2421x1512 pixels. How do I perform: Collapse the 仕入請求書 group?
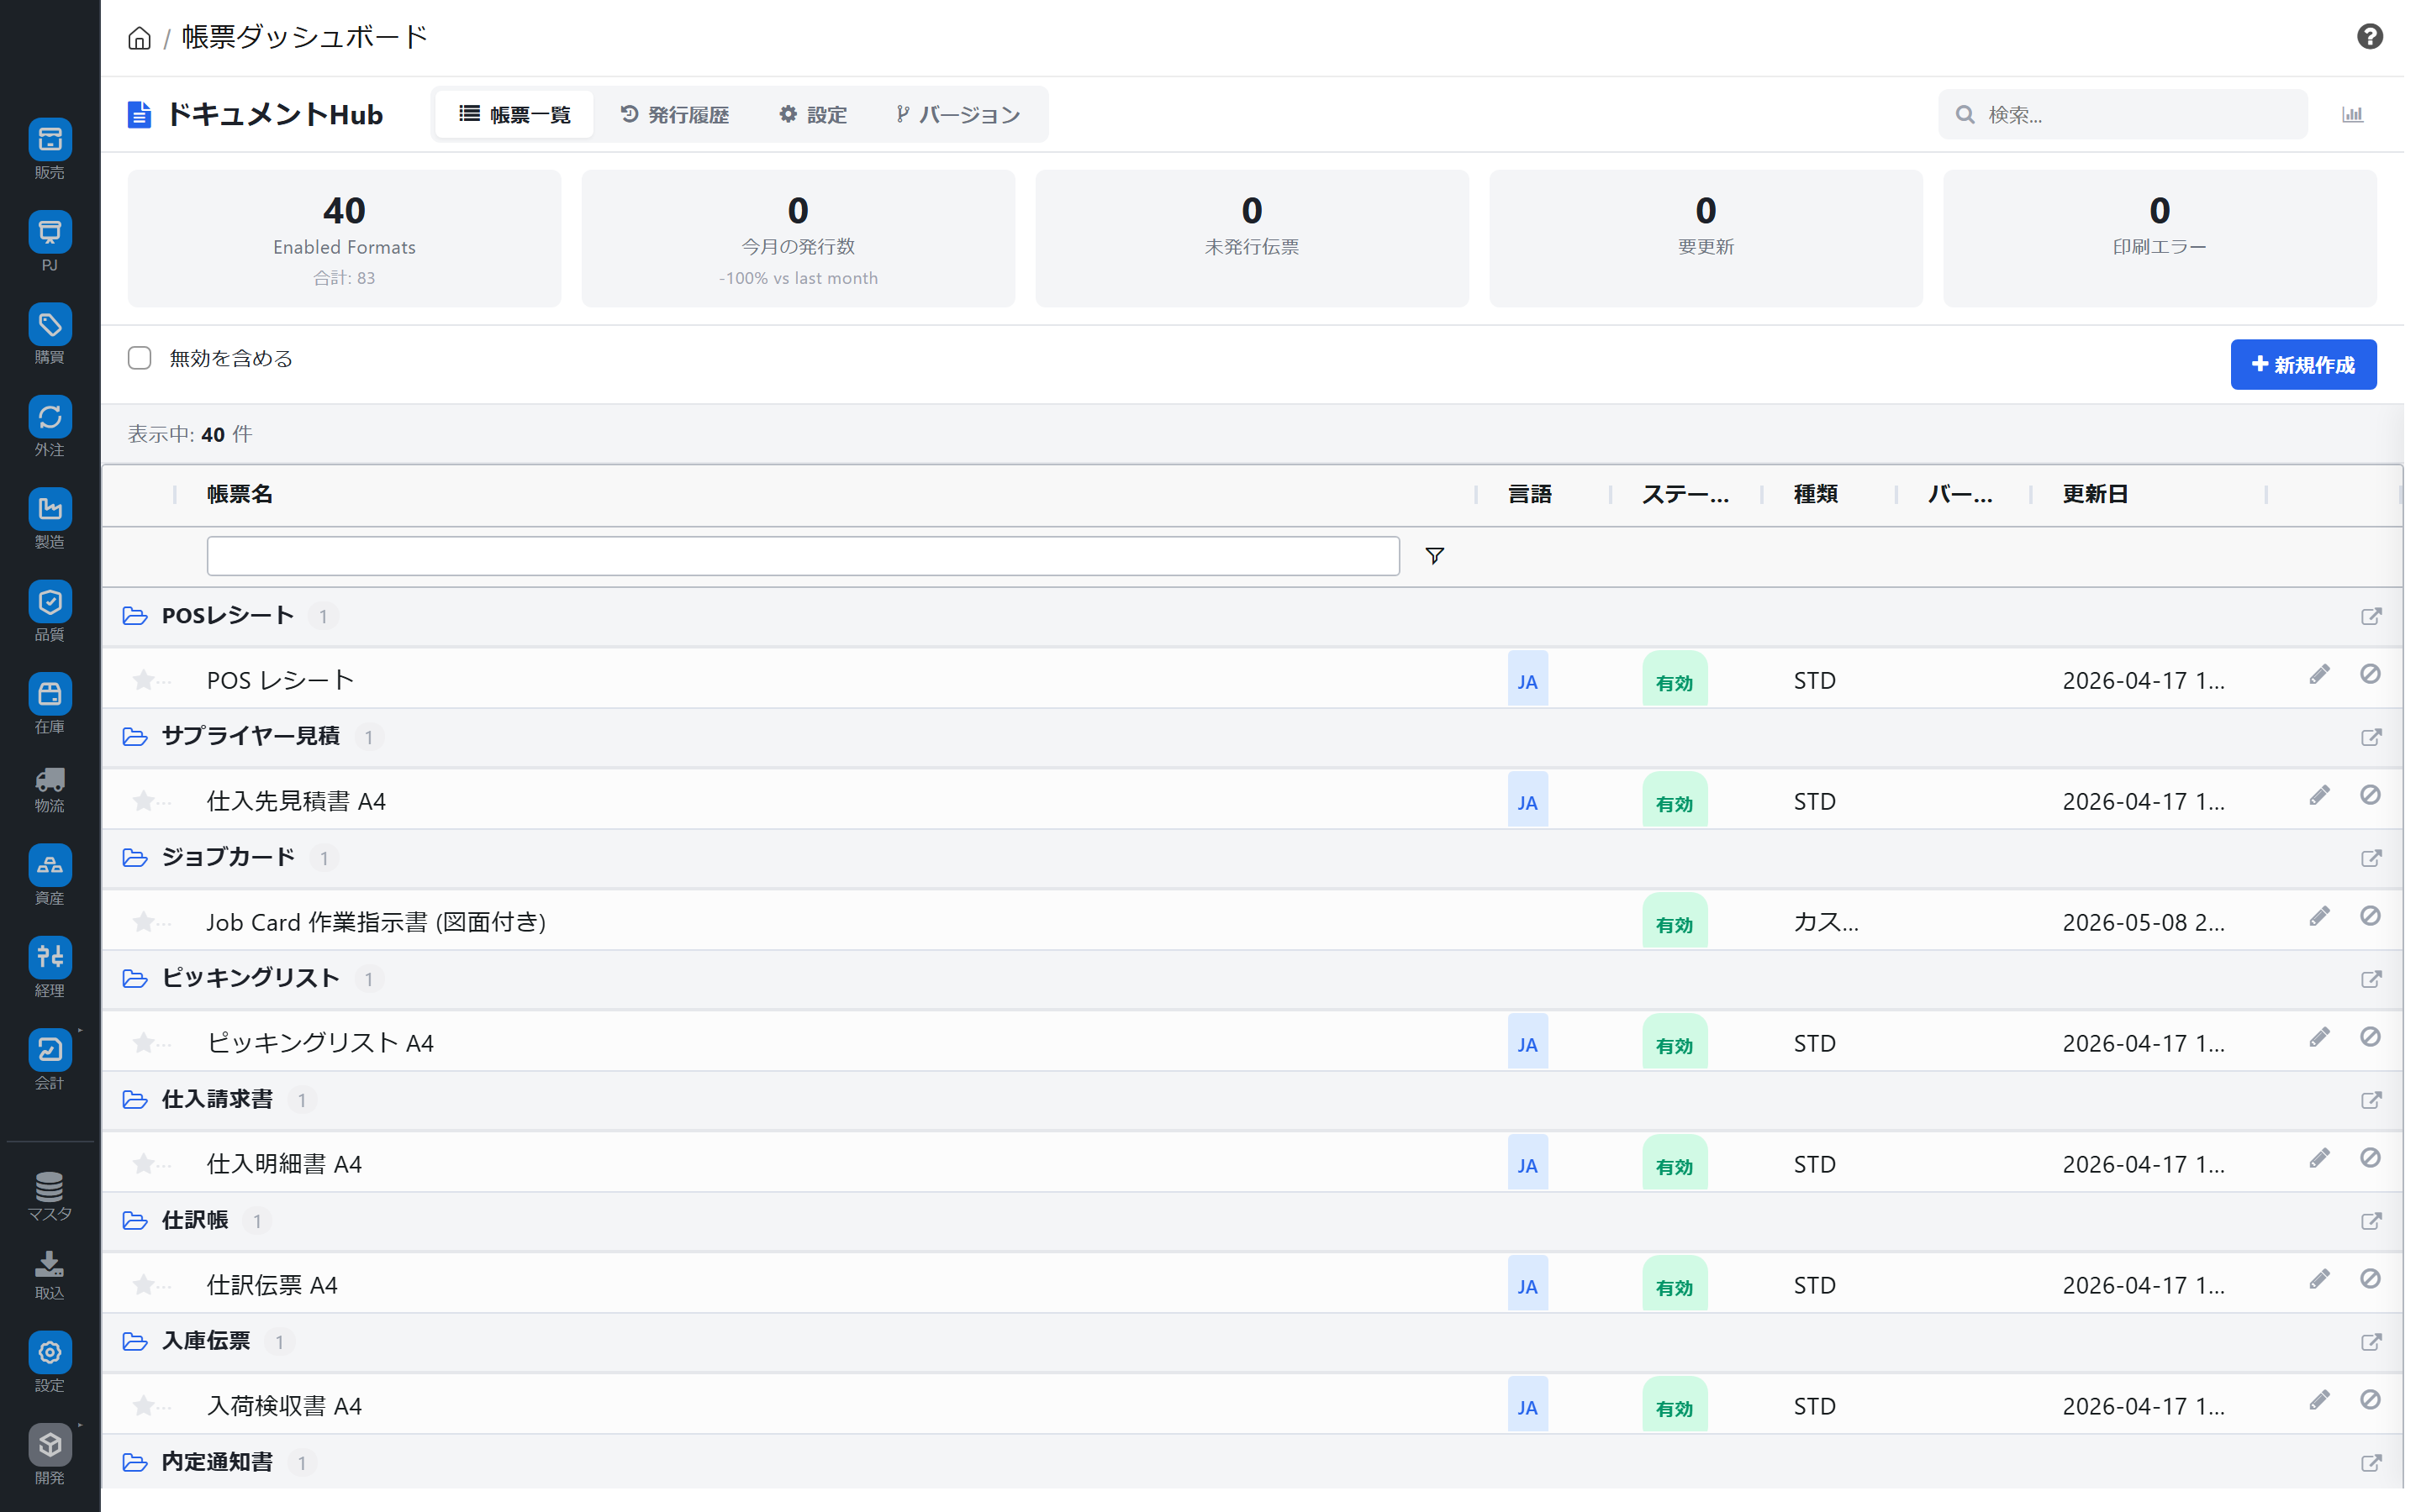coord(134,1100)
